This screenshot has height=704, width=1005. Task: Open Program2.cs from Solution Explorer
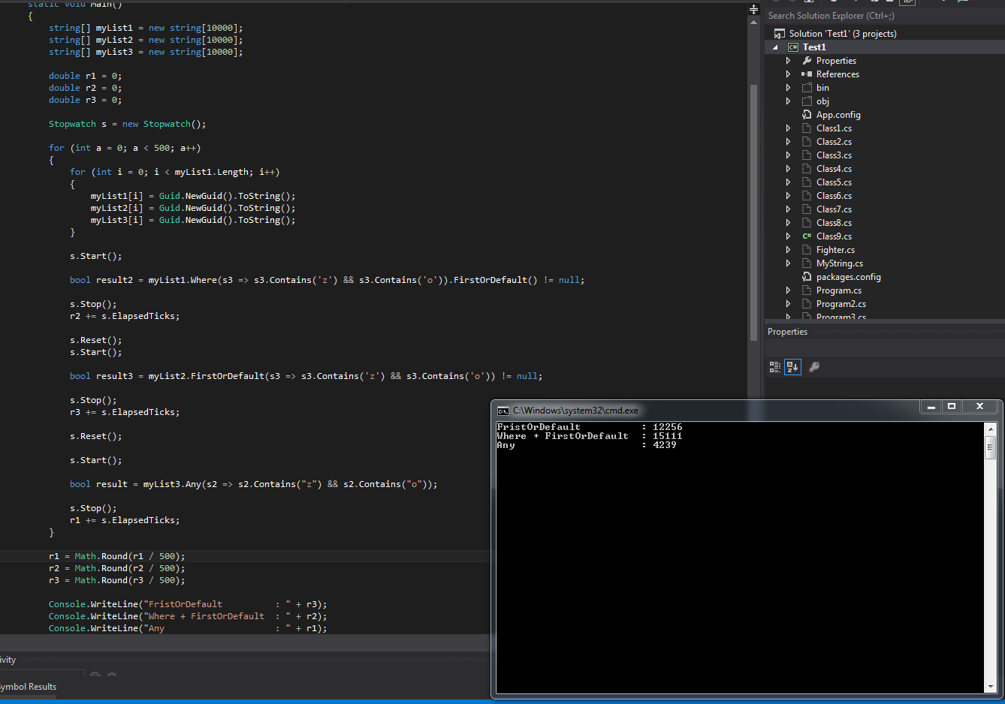point(841,304)
